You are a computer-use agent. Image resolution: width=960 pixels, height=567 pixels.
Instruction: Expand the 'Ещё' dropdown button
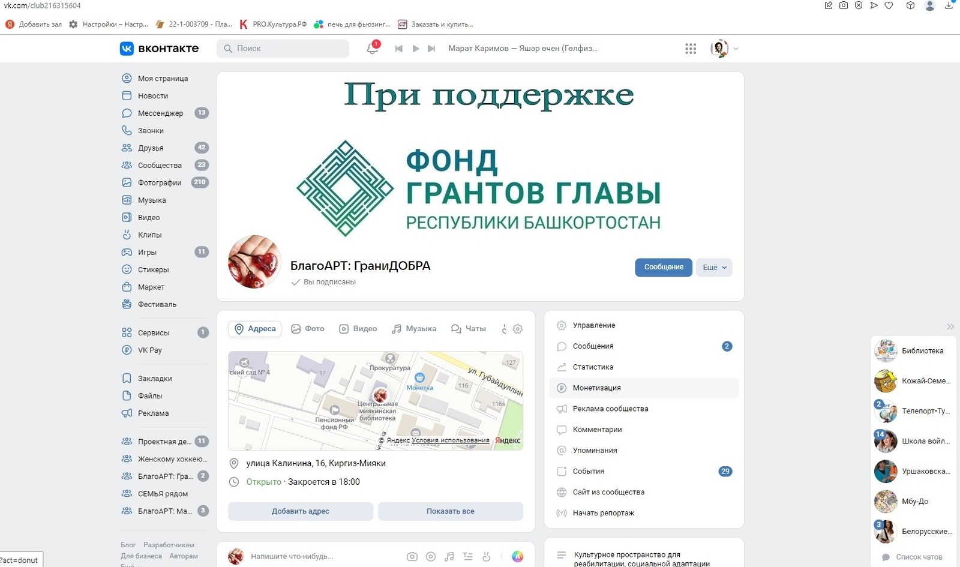pyautogui.click(x=714, y=268)
